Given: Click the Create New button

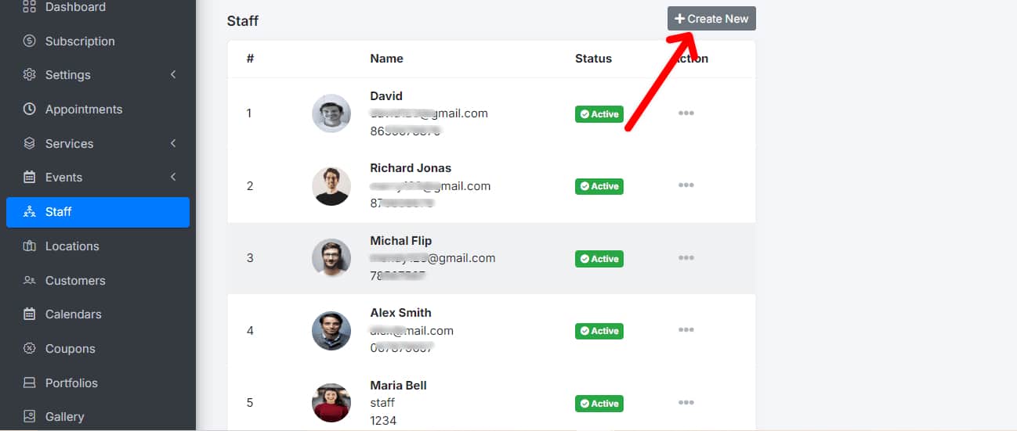Looking at the screenshot, I should 711,19.
